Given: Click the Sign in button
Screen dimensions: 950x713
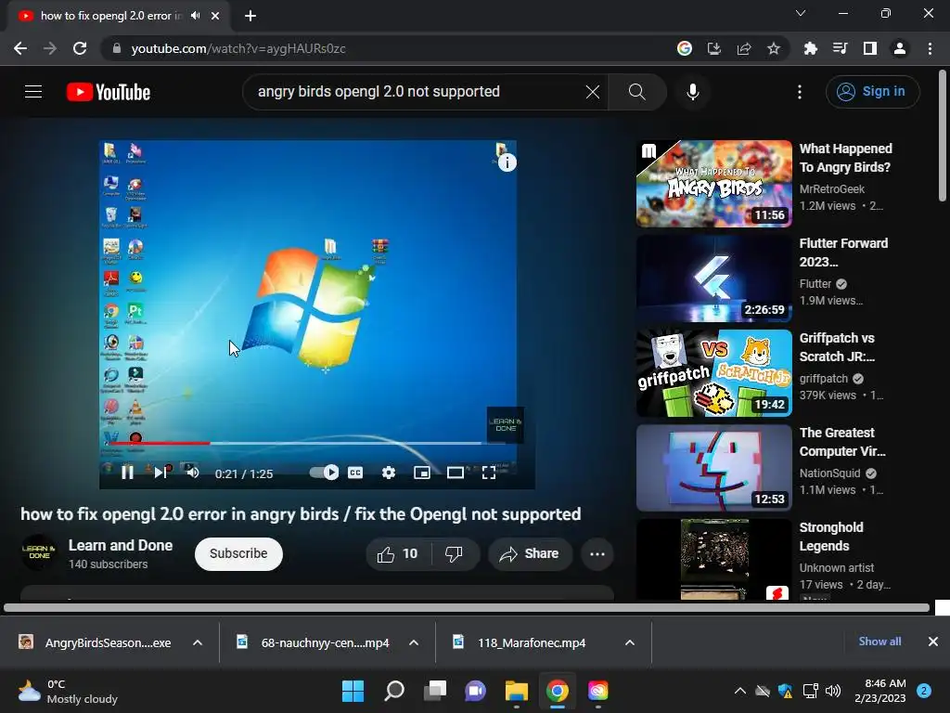Looking at the screenshot, I should click(x=872, y=92).
